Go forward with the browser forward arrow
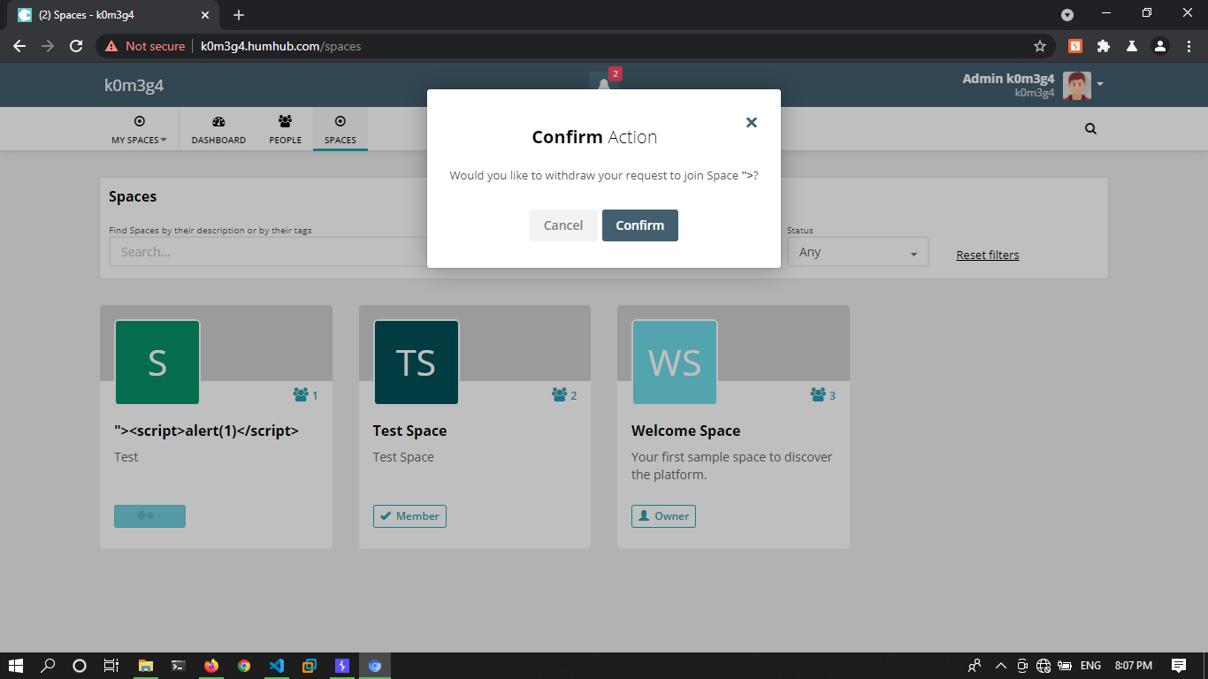 pyautogui.click(x=48, y=46)
